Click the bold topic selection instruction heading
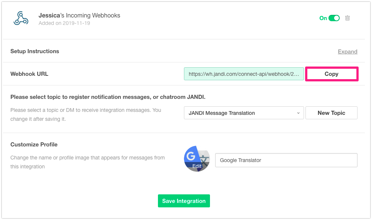 pos(108,97)
